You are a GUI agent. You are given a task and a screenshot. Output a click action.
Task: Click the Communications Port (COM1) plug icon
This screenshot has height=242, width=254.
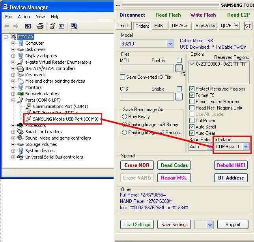tap(28, 106)
